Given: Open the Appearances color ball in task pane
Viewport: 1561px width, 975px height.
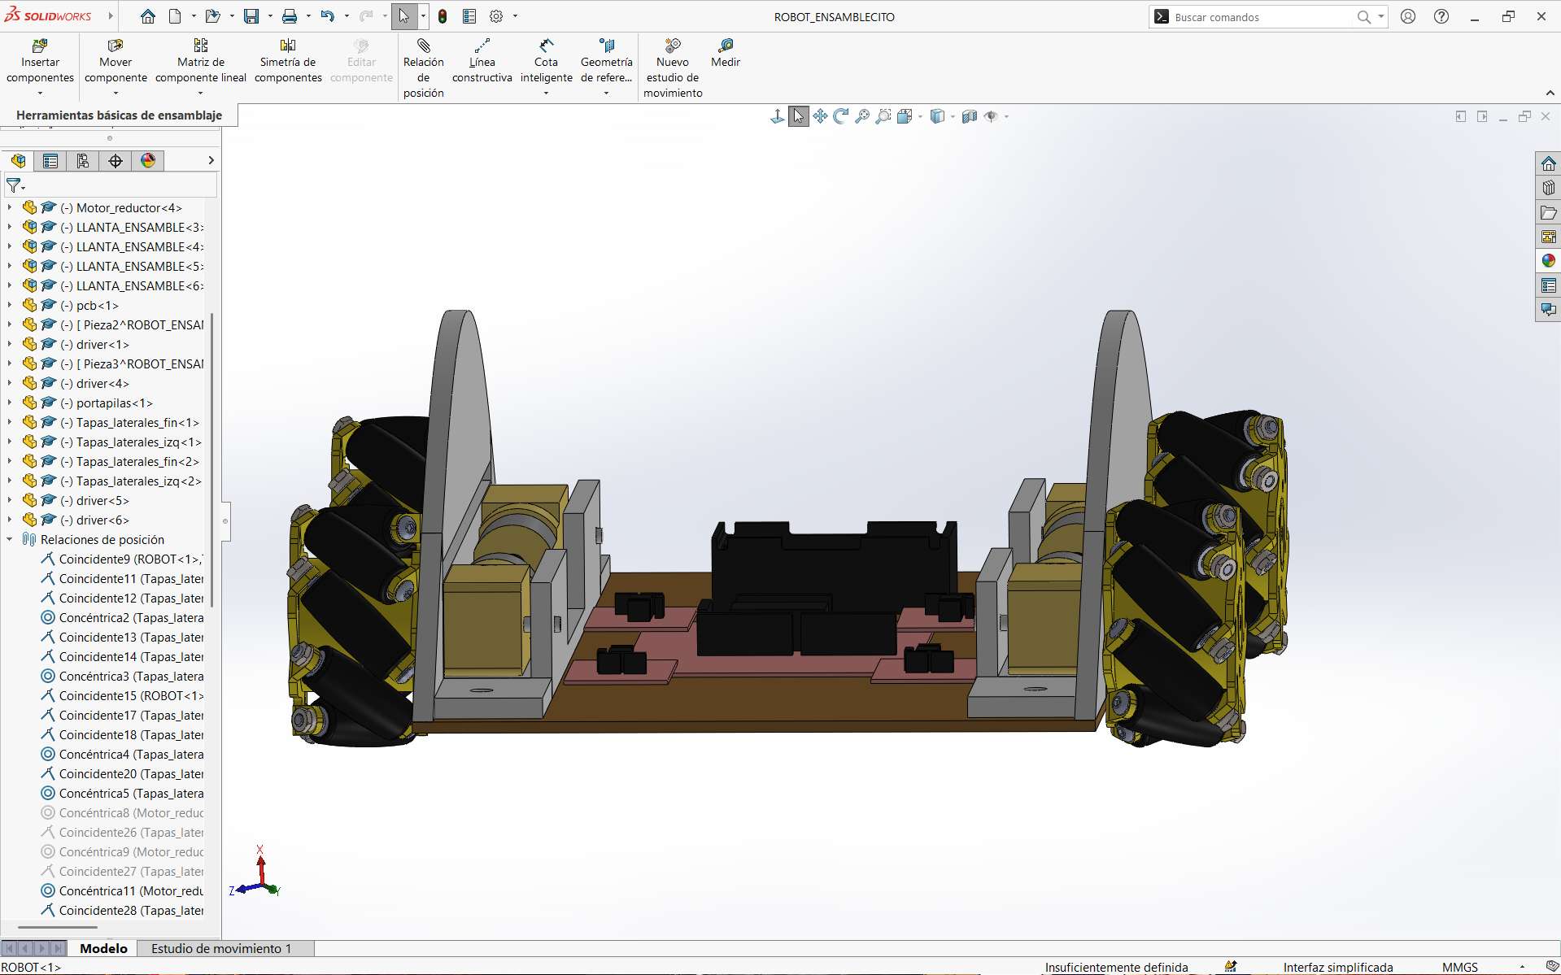Looking at the screenshot, I should click(x=1548, y=261).
